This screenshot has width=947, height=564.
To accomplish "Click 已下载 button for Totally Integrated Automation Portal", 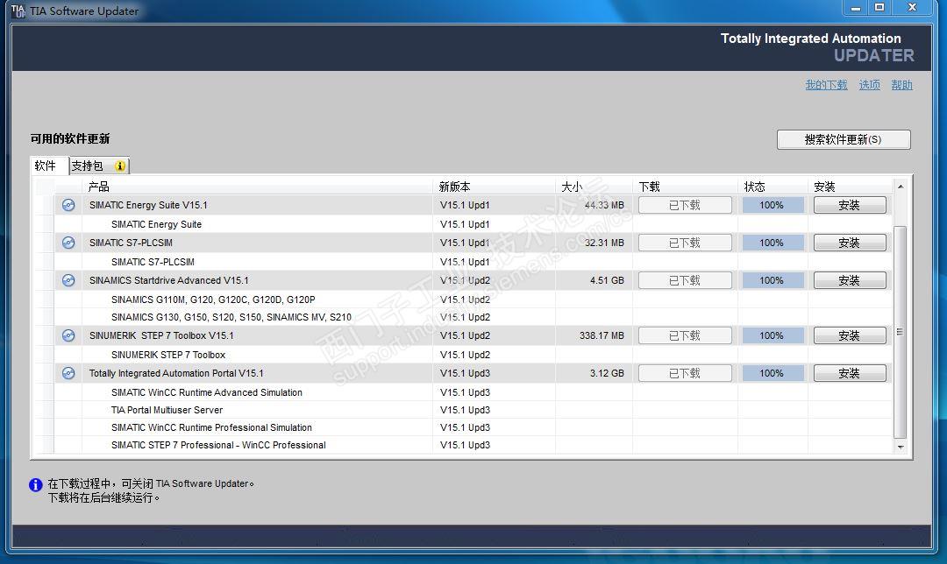I will (x=685, y=373).
